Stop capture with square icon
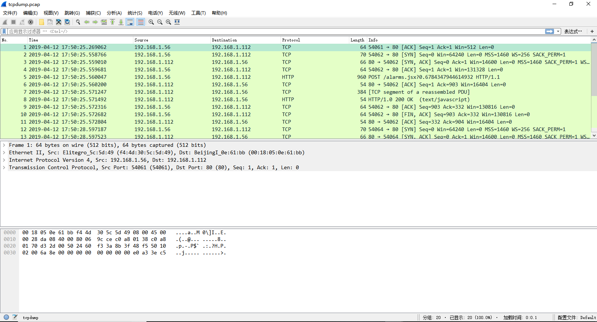 [13, 22]
